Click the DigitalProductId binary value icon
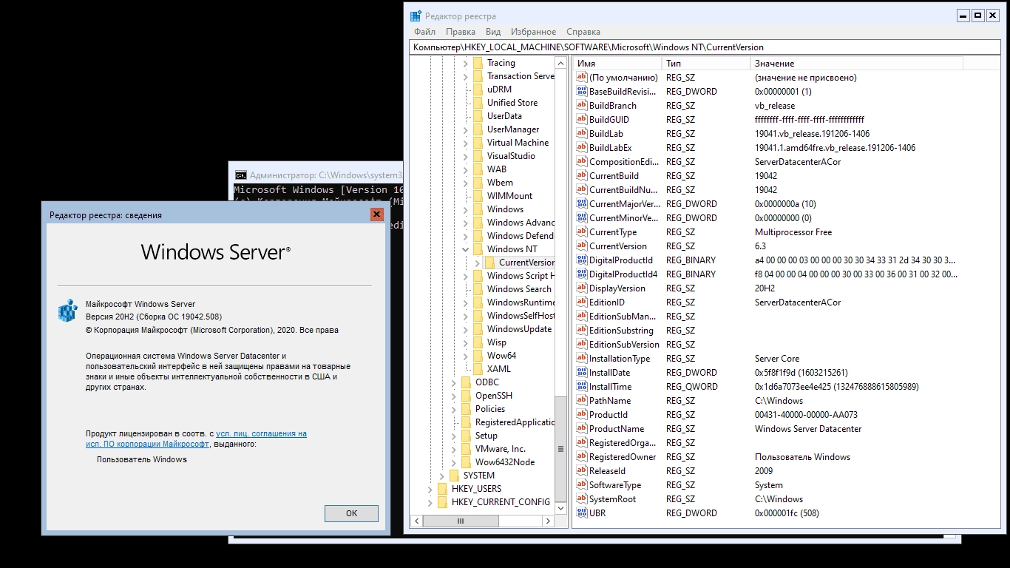The image size is (1010, 568). pyautogui.click(x=582, y=260)
